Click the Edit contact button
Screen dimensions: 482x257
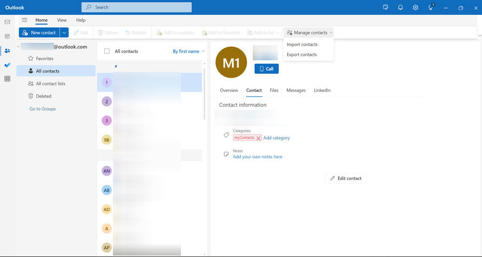point(345,178)
